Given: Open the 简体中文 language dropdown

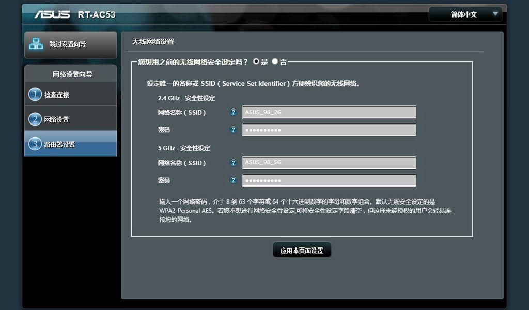Looking at the screenshot, I should 465,14.
